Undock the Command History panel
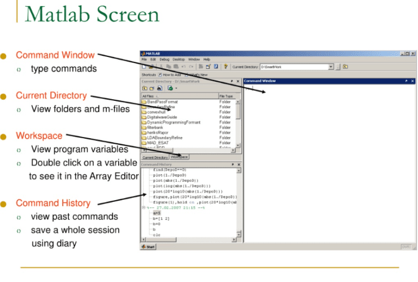This screenshot has width=418, height=282. (233, 165)
